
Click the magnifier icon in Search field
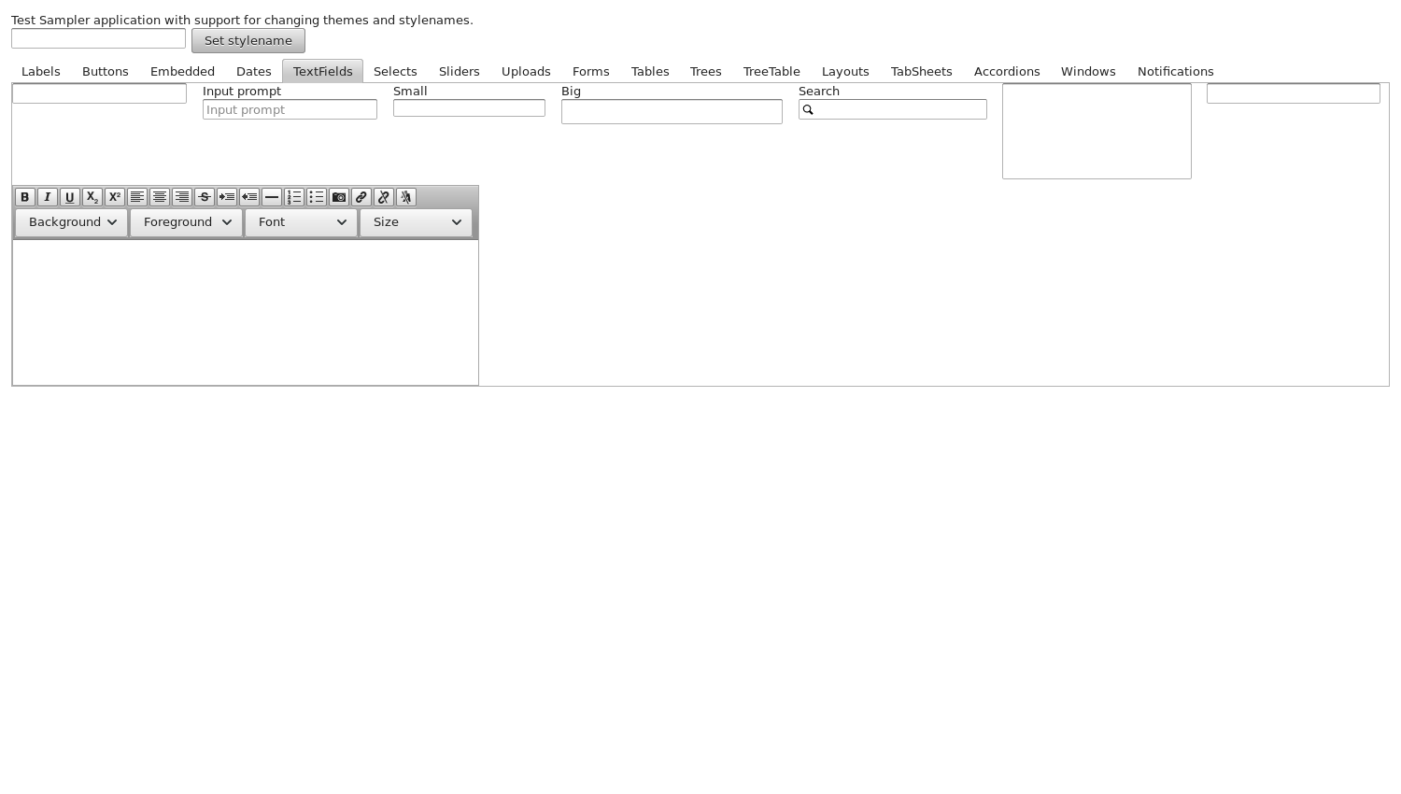(809, 110)
